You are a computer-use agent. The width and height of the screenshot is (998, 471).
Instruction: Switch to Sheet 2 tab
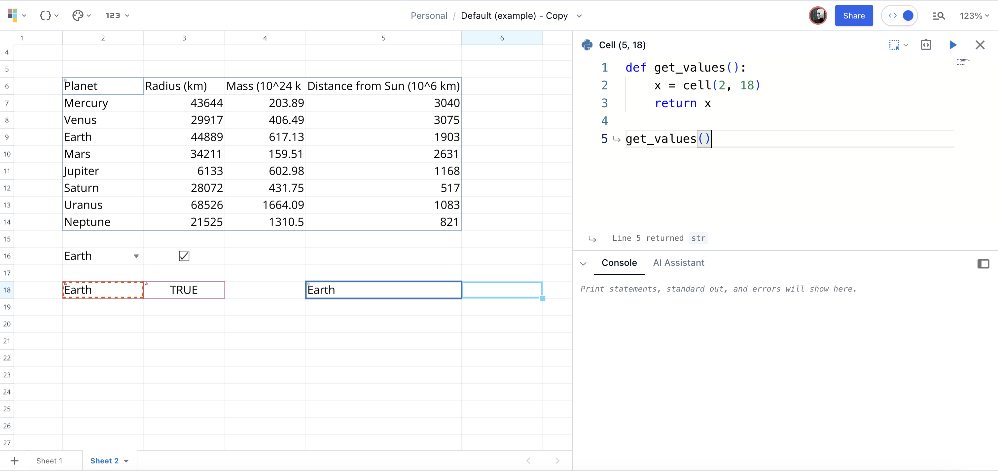click(x=105, y=460)
